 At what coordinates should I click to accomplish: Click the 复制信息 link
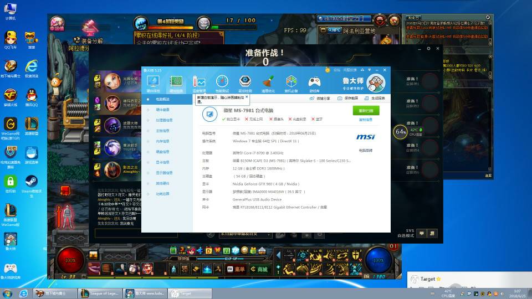click(365, 120)
